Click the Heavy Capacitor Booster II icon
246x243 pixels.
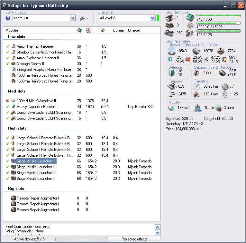[14, 107]
